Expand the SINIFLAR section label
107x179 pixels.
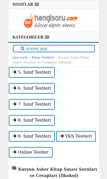23,4
